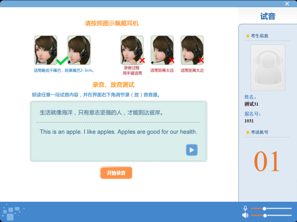Click the machine number 01

click(266, 162)
